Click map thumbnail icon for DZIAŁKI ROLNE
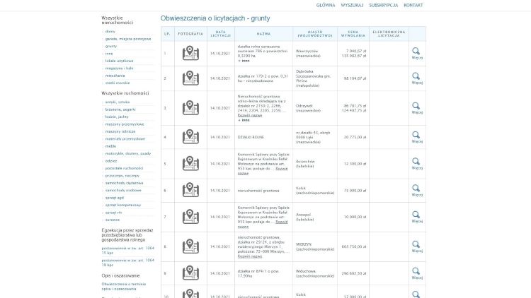The image size is (531, 298). tap(190, 136)
